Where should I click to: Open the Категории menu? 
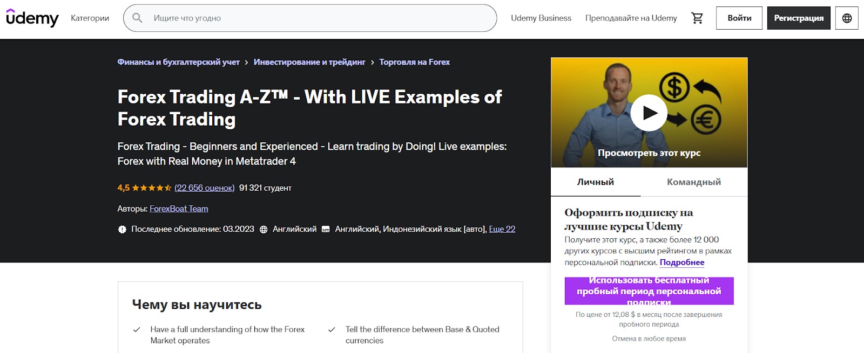pos(90,18)
